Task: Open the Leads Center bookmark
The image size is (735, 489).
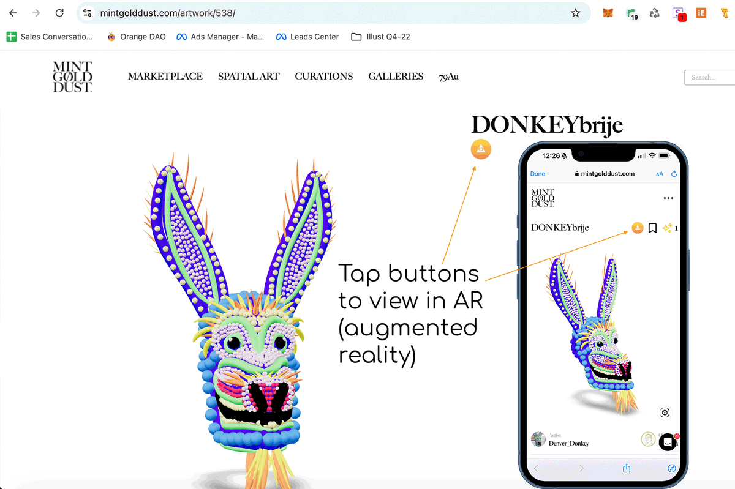Action: pos(307,37)
